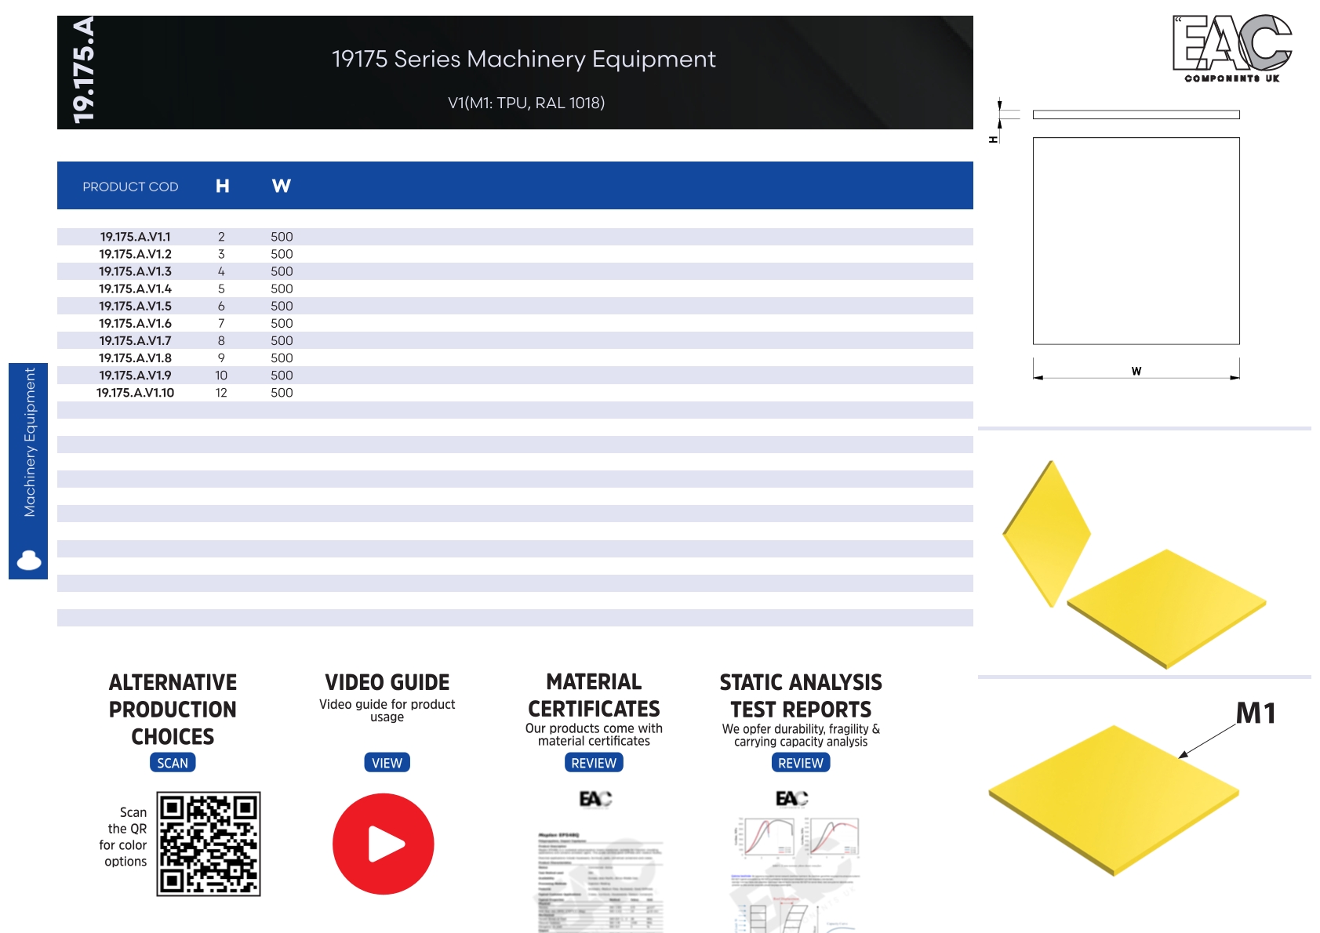This screenshot has height=933, width=1320.
Task: Select product code 19.175.A.V1.8
Action: pos(135,358)
